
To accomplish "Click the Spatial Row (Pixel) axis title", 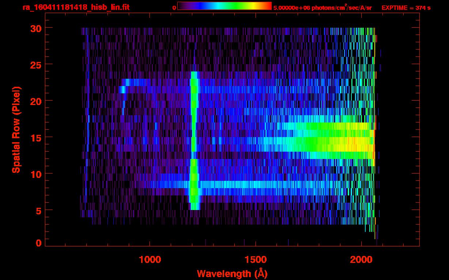I will pyautogui.click(x=16, y=129).
